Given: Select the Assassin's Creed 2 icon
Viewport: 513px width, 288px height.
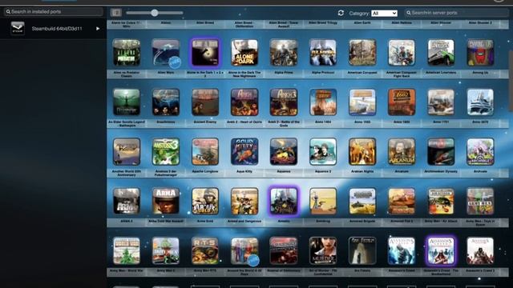Looking at the screenshot, I should (x=480, y=250).
